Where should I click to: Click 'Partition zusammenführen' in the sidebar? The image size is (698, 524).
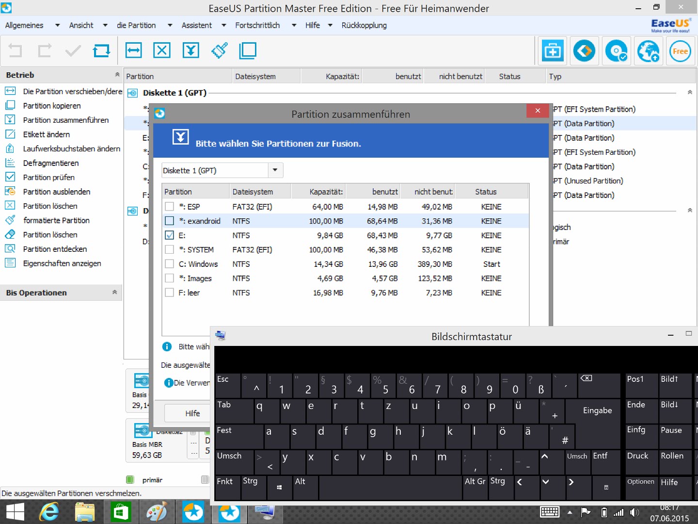[66, 120]
